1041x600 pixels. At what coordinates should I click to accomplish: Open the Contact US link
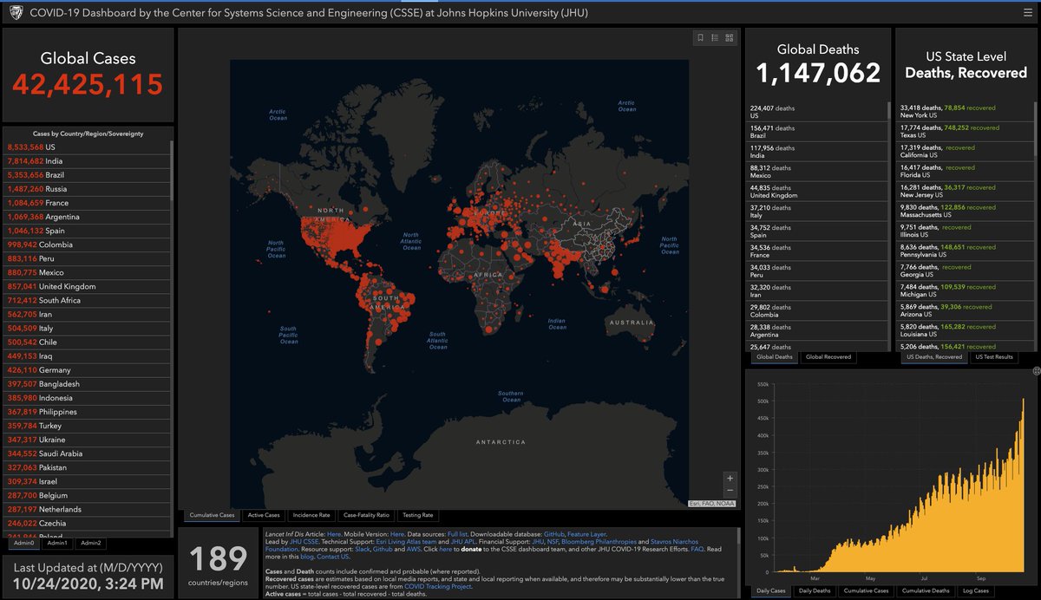332,557
